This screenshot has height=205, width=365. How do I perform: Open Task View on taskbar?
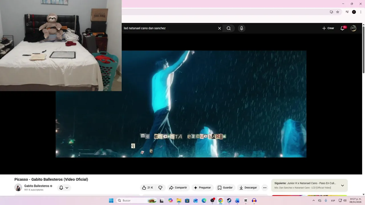(x=162, y=200)
